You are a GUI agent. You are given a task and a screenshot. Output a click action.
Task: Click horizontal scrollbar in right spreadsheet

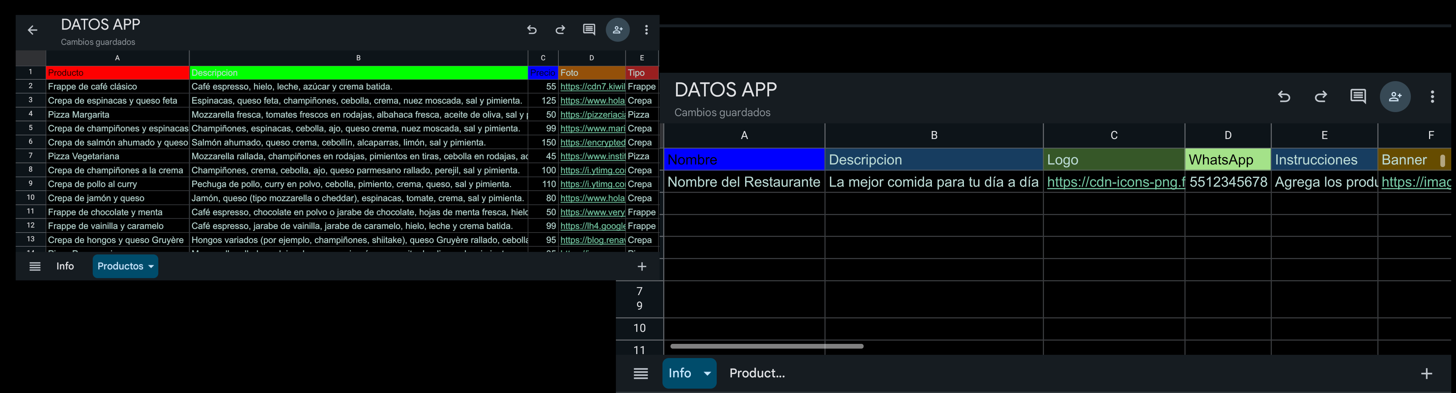pos(767,346)
